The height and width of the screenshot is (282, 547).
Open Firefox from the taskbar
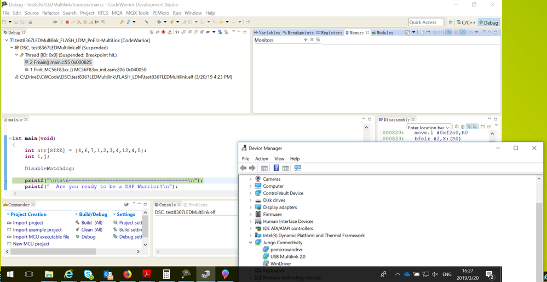point(127,274)
